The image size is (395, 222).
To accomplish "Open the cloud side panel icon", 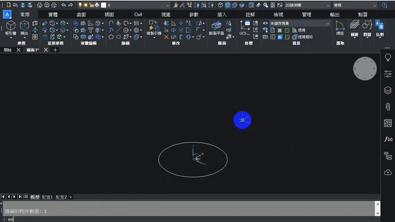I will [x=388, y=173].
